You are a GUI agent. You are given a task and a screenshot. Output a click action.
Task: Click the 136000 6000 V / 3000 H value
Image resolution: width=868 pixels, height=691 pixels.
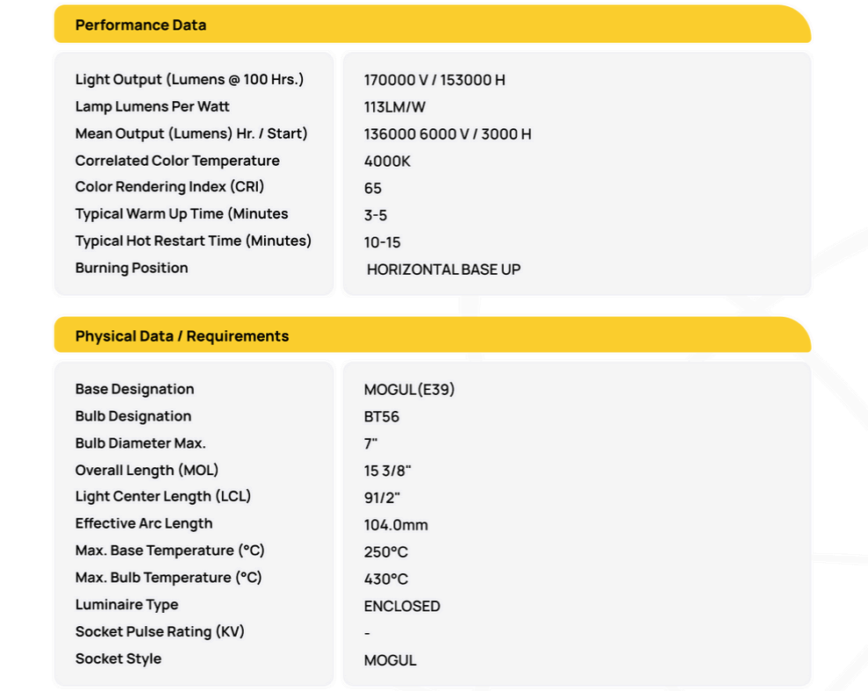coord(448,134)
